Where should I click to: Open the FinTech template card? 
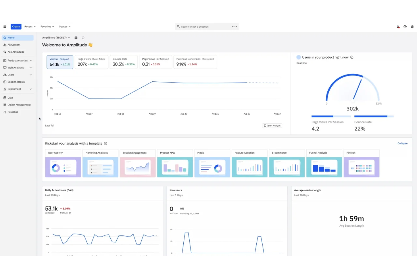(x=361, y=163)
